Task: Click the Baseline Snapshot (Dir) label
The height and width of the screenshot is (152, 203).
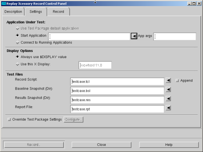Action: point(34,89)
